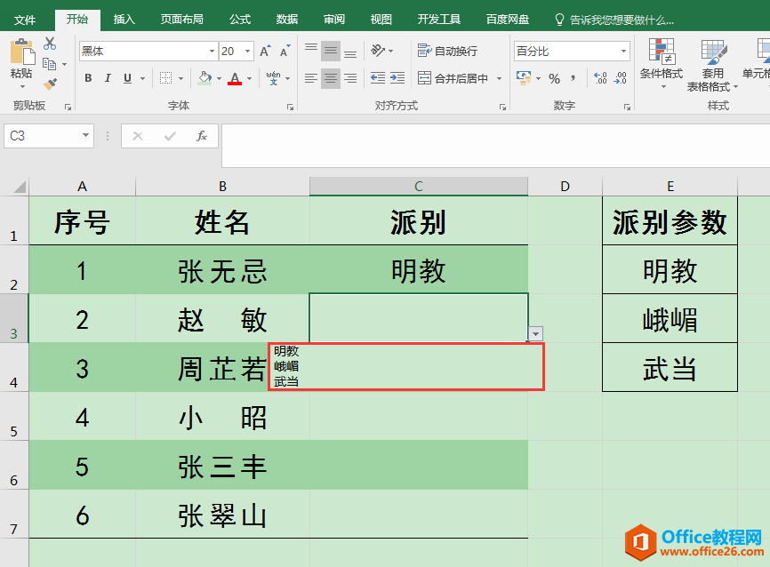Align text left icon
770x567 pixels.
[x=311, y=78]
